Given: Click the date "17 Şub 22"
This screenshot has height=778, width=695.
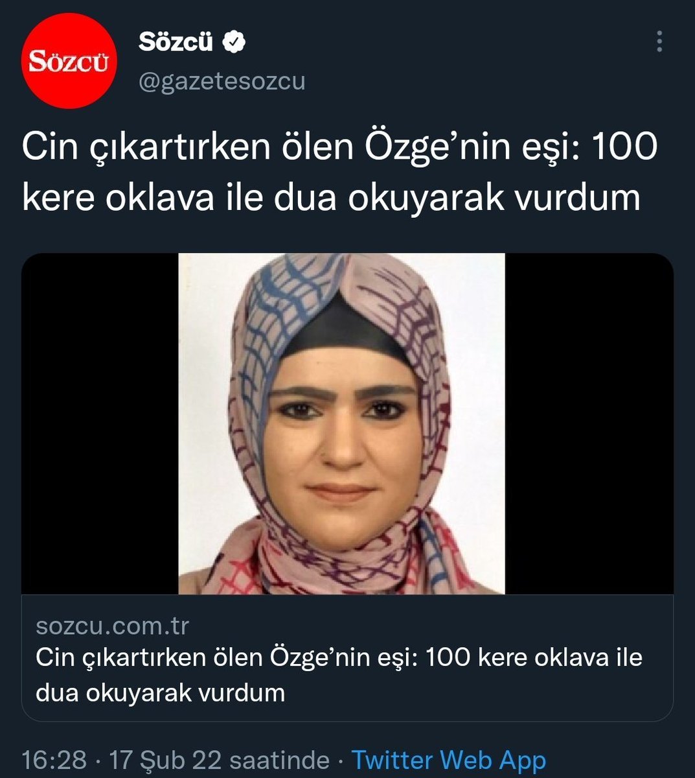Looking at the screenshot, I should point(166,760).
